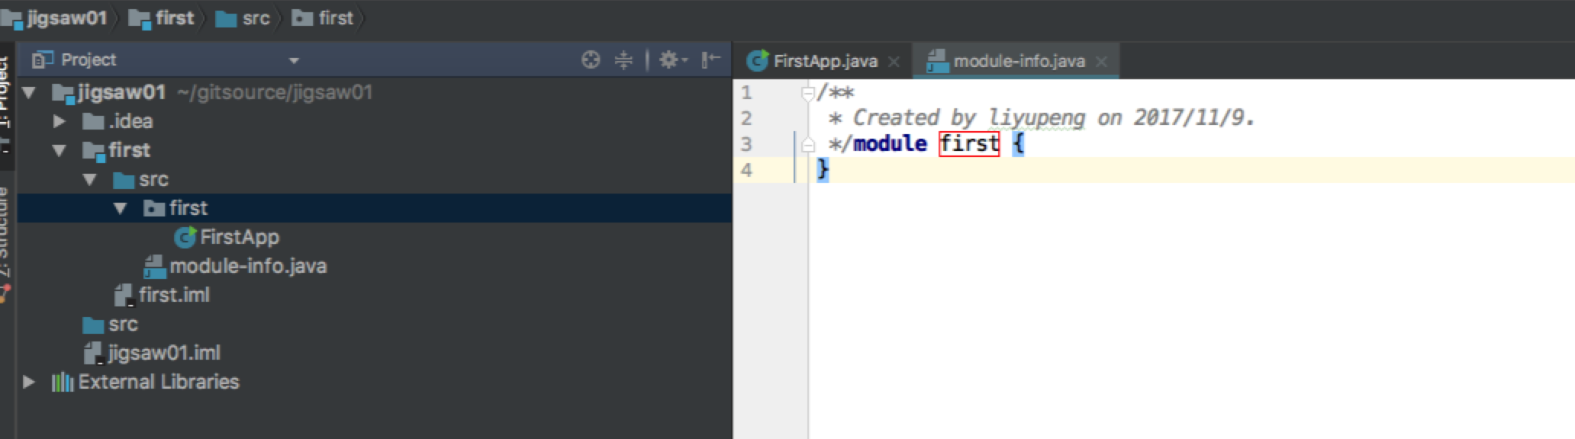Image resolution: width=1575 pixels, height=439 pixels.
Task: Hide the Project panel with the hide icon
Action: 710,59
